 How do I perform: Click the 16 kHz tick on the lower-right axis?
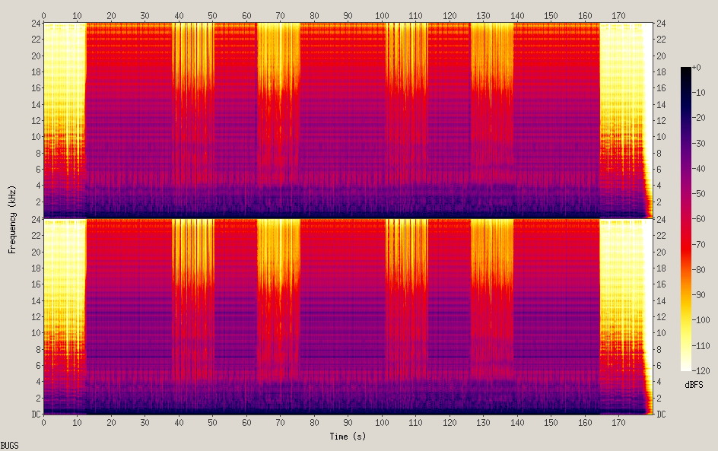pyautogui.click(x=662, y=284)
